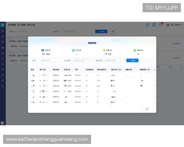Click the teal 库存工资 summary icon

[x=73, y=50]
